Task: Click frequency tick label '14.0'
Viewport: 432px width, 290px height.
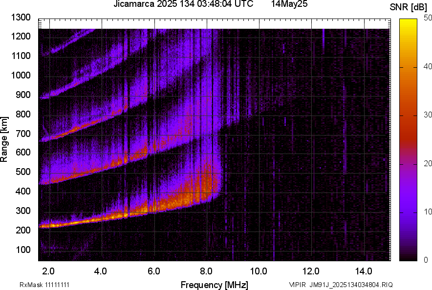Action: (364, 271)
